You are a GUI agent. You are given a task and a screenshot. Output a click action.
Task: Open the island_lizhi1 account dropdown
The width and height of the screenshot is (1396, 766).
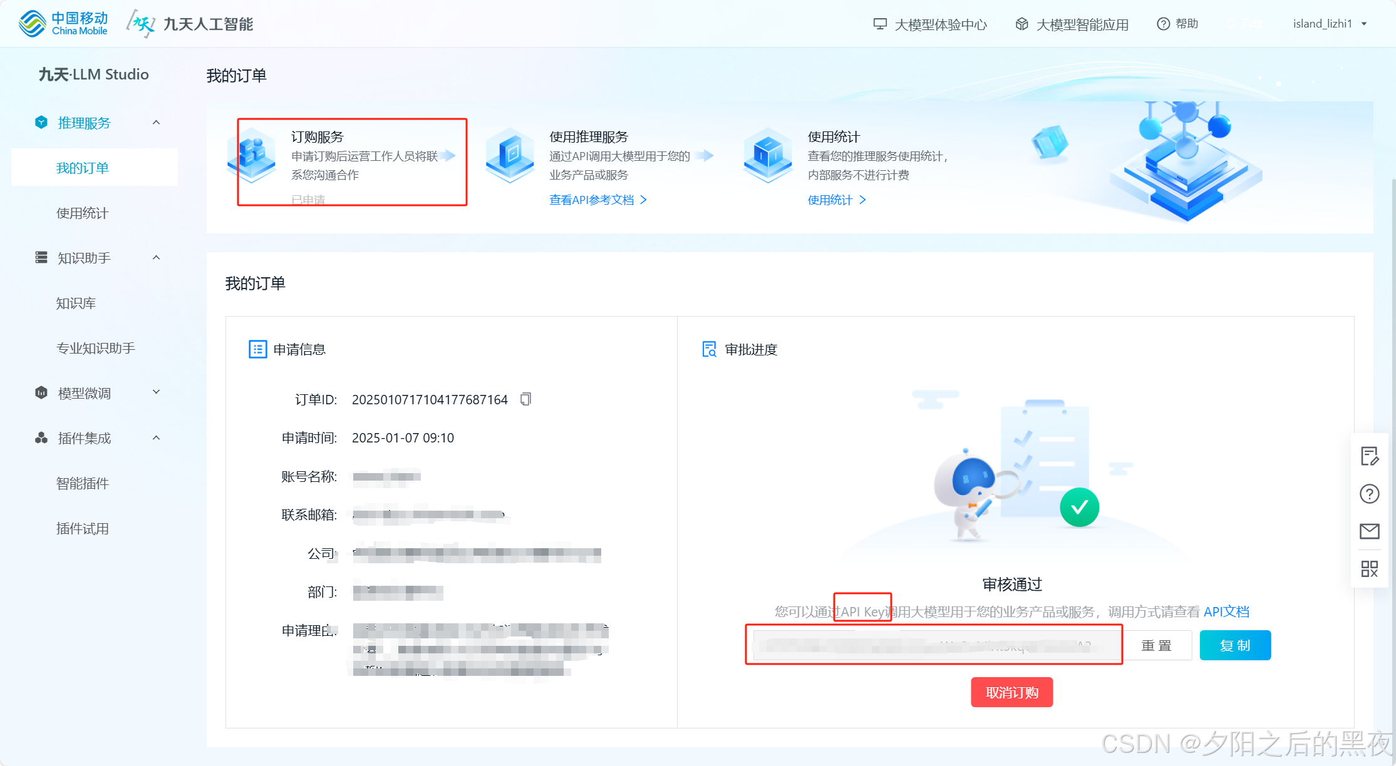(1330, 24)
